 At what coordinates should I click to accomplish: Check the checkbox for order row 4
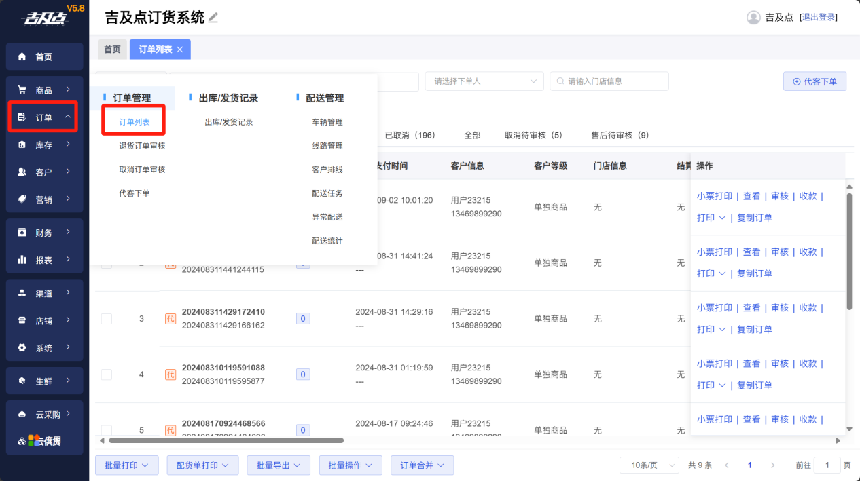[107, 374]
